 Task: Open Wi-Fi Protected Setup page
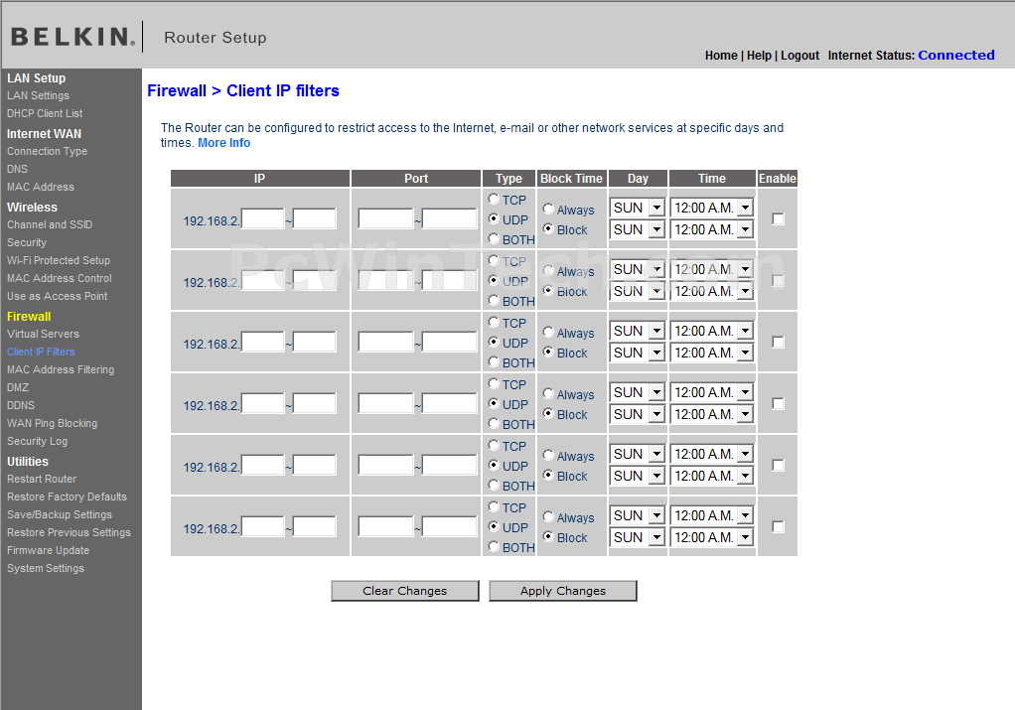[59, 260]
